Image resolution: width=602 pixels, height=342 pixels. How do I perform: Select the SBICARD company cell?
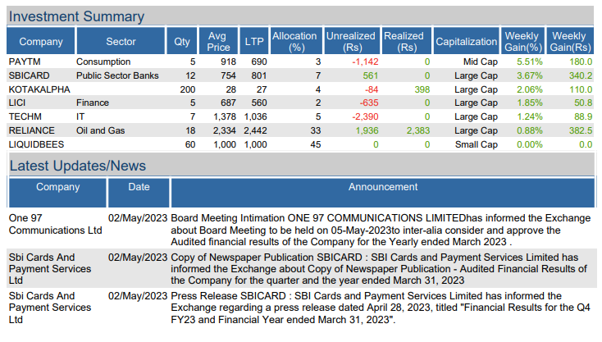(x=30, y=75)
